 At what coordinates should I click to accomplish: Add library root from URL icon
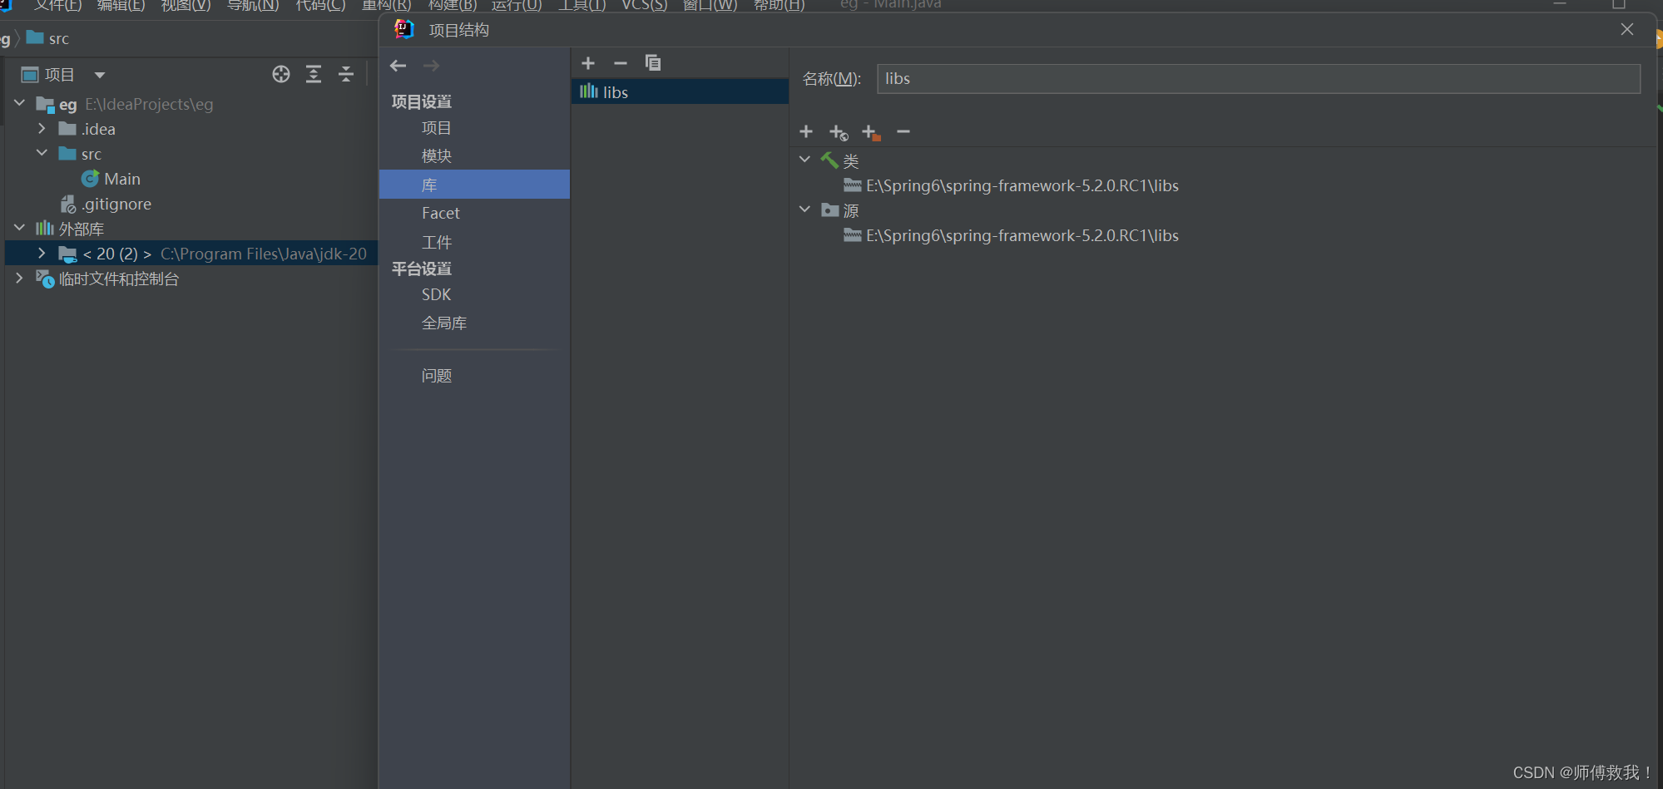pyautogui.click(x=839, y=132)
